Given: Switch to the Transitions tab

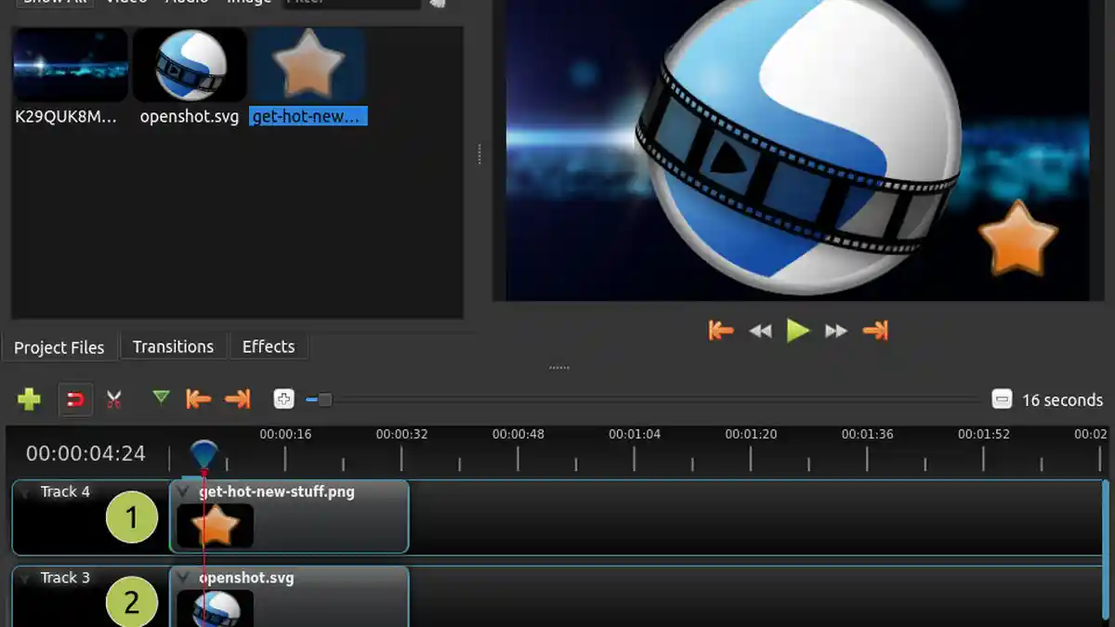Looking at the screenshot, I should [x=173, y=346].
